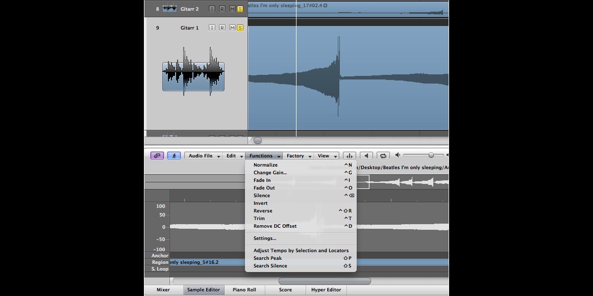Switch to the Piano Roll tab
Viewport: 593px width, 296px height.
[x=244, y=290]
